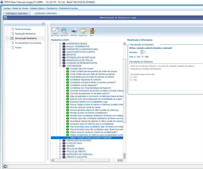Click Vendas in the breadcrumb
The height and width of the screenshot is (169, 203).
[x=7, y=8]
